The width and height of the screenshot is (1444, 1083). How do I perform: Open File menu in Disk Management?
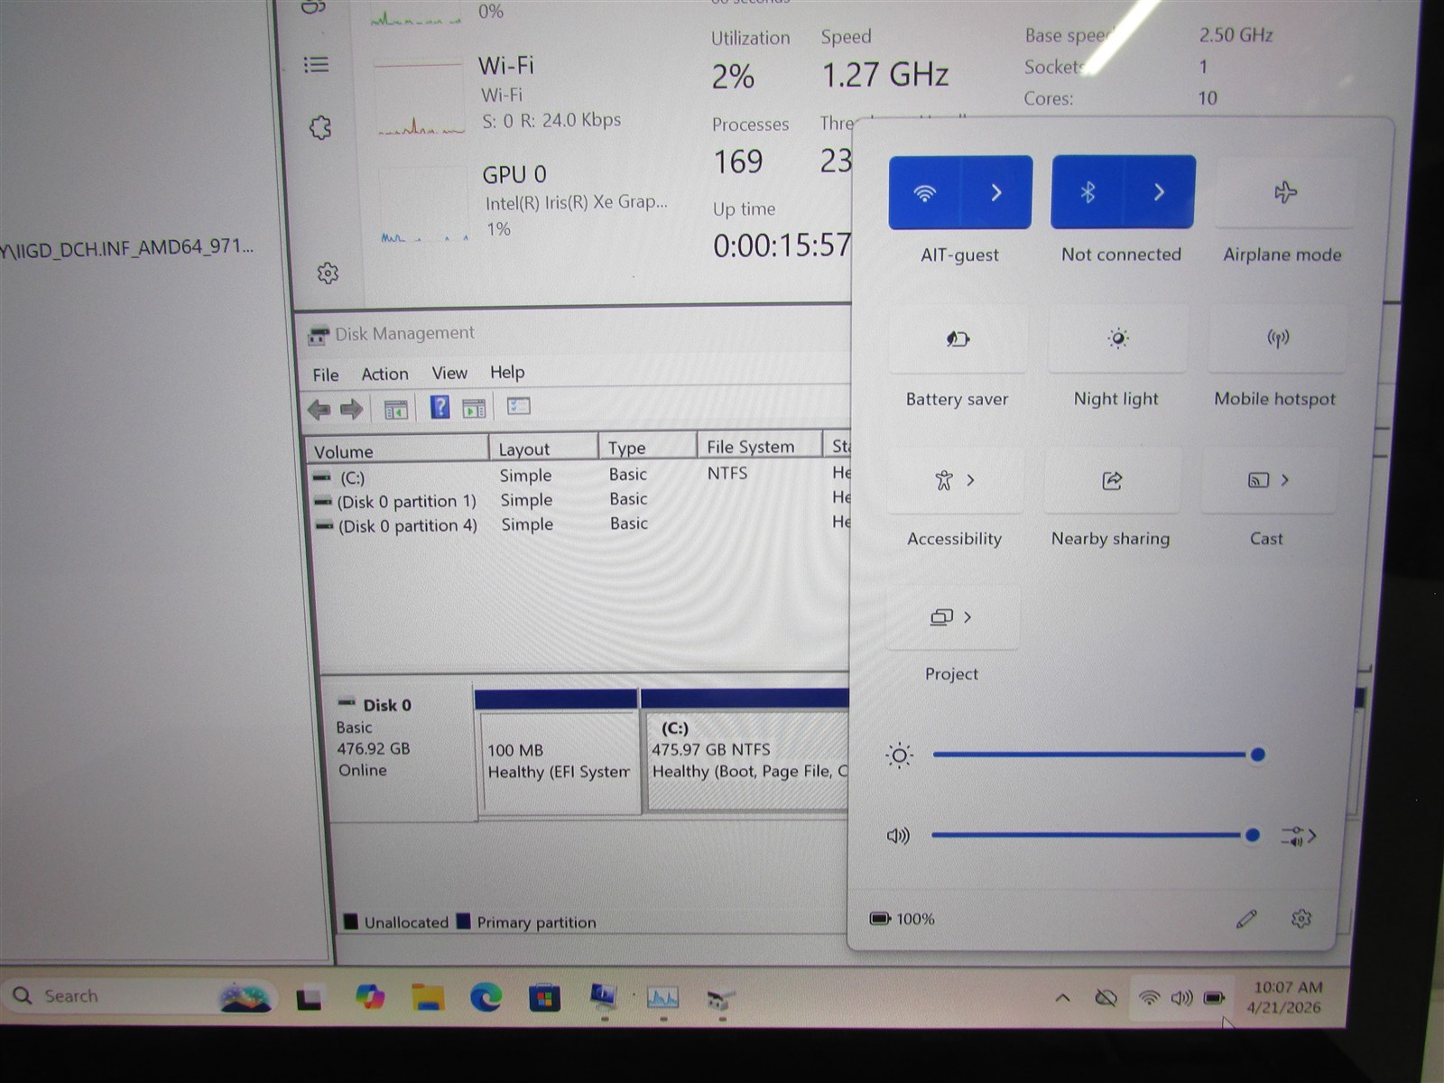click(326, 375)
